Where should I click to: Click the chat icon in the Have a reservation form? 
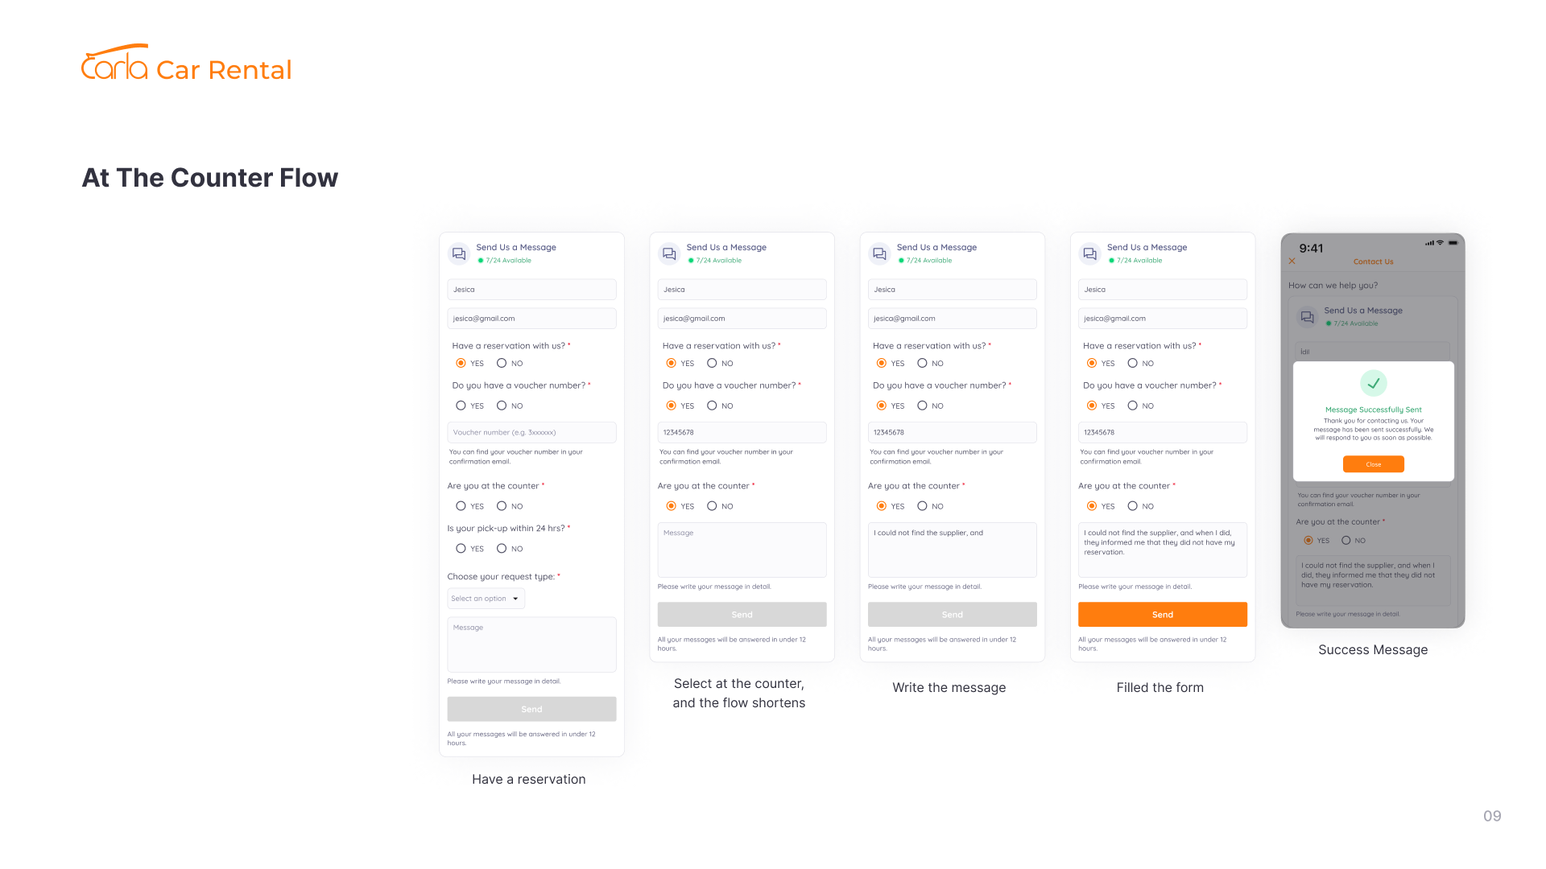[459, 254]
